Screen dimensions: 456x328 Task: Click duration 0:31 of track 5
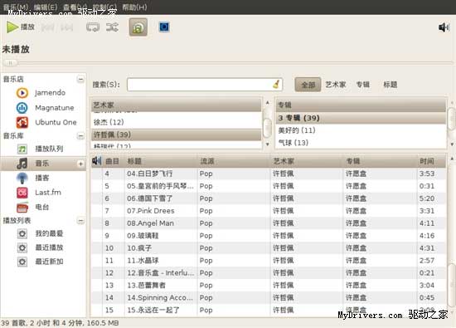point(427,186)
